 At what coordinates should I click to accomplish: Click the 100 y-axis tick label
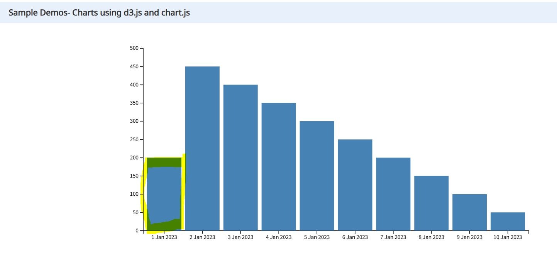click(x=134, y=194)
